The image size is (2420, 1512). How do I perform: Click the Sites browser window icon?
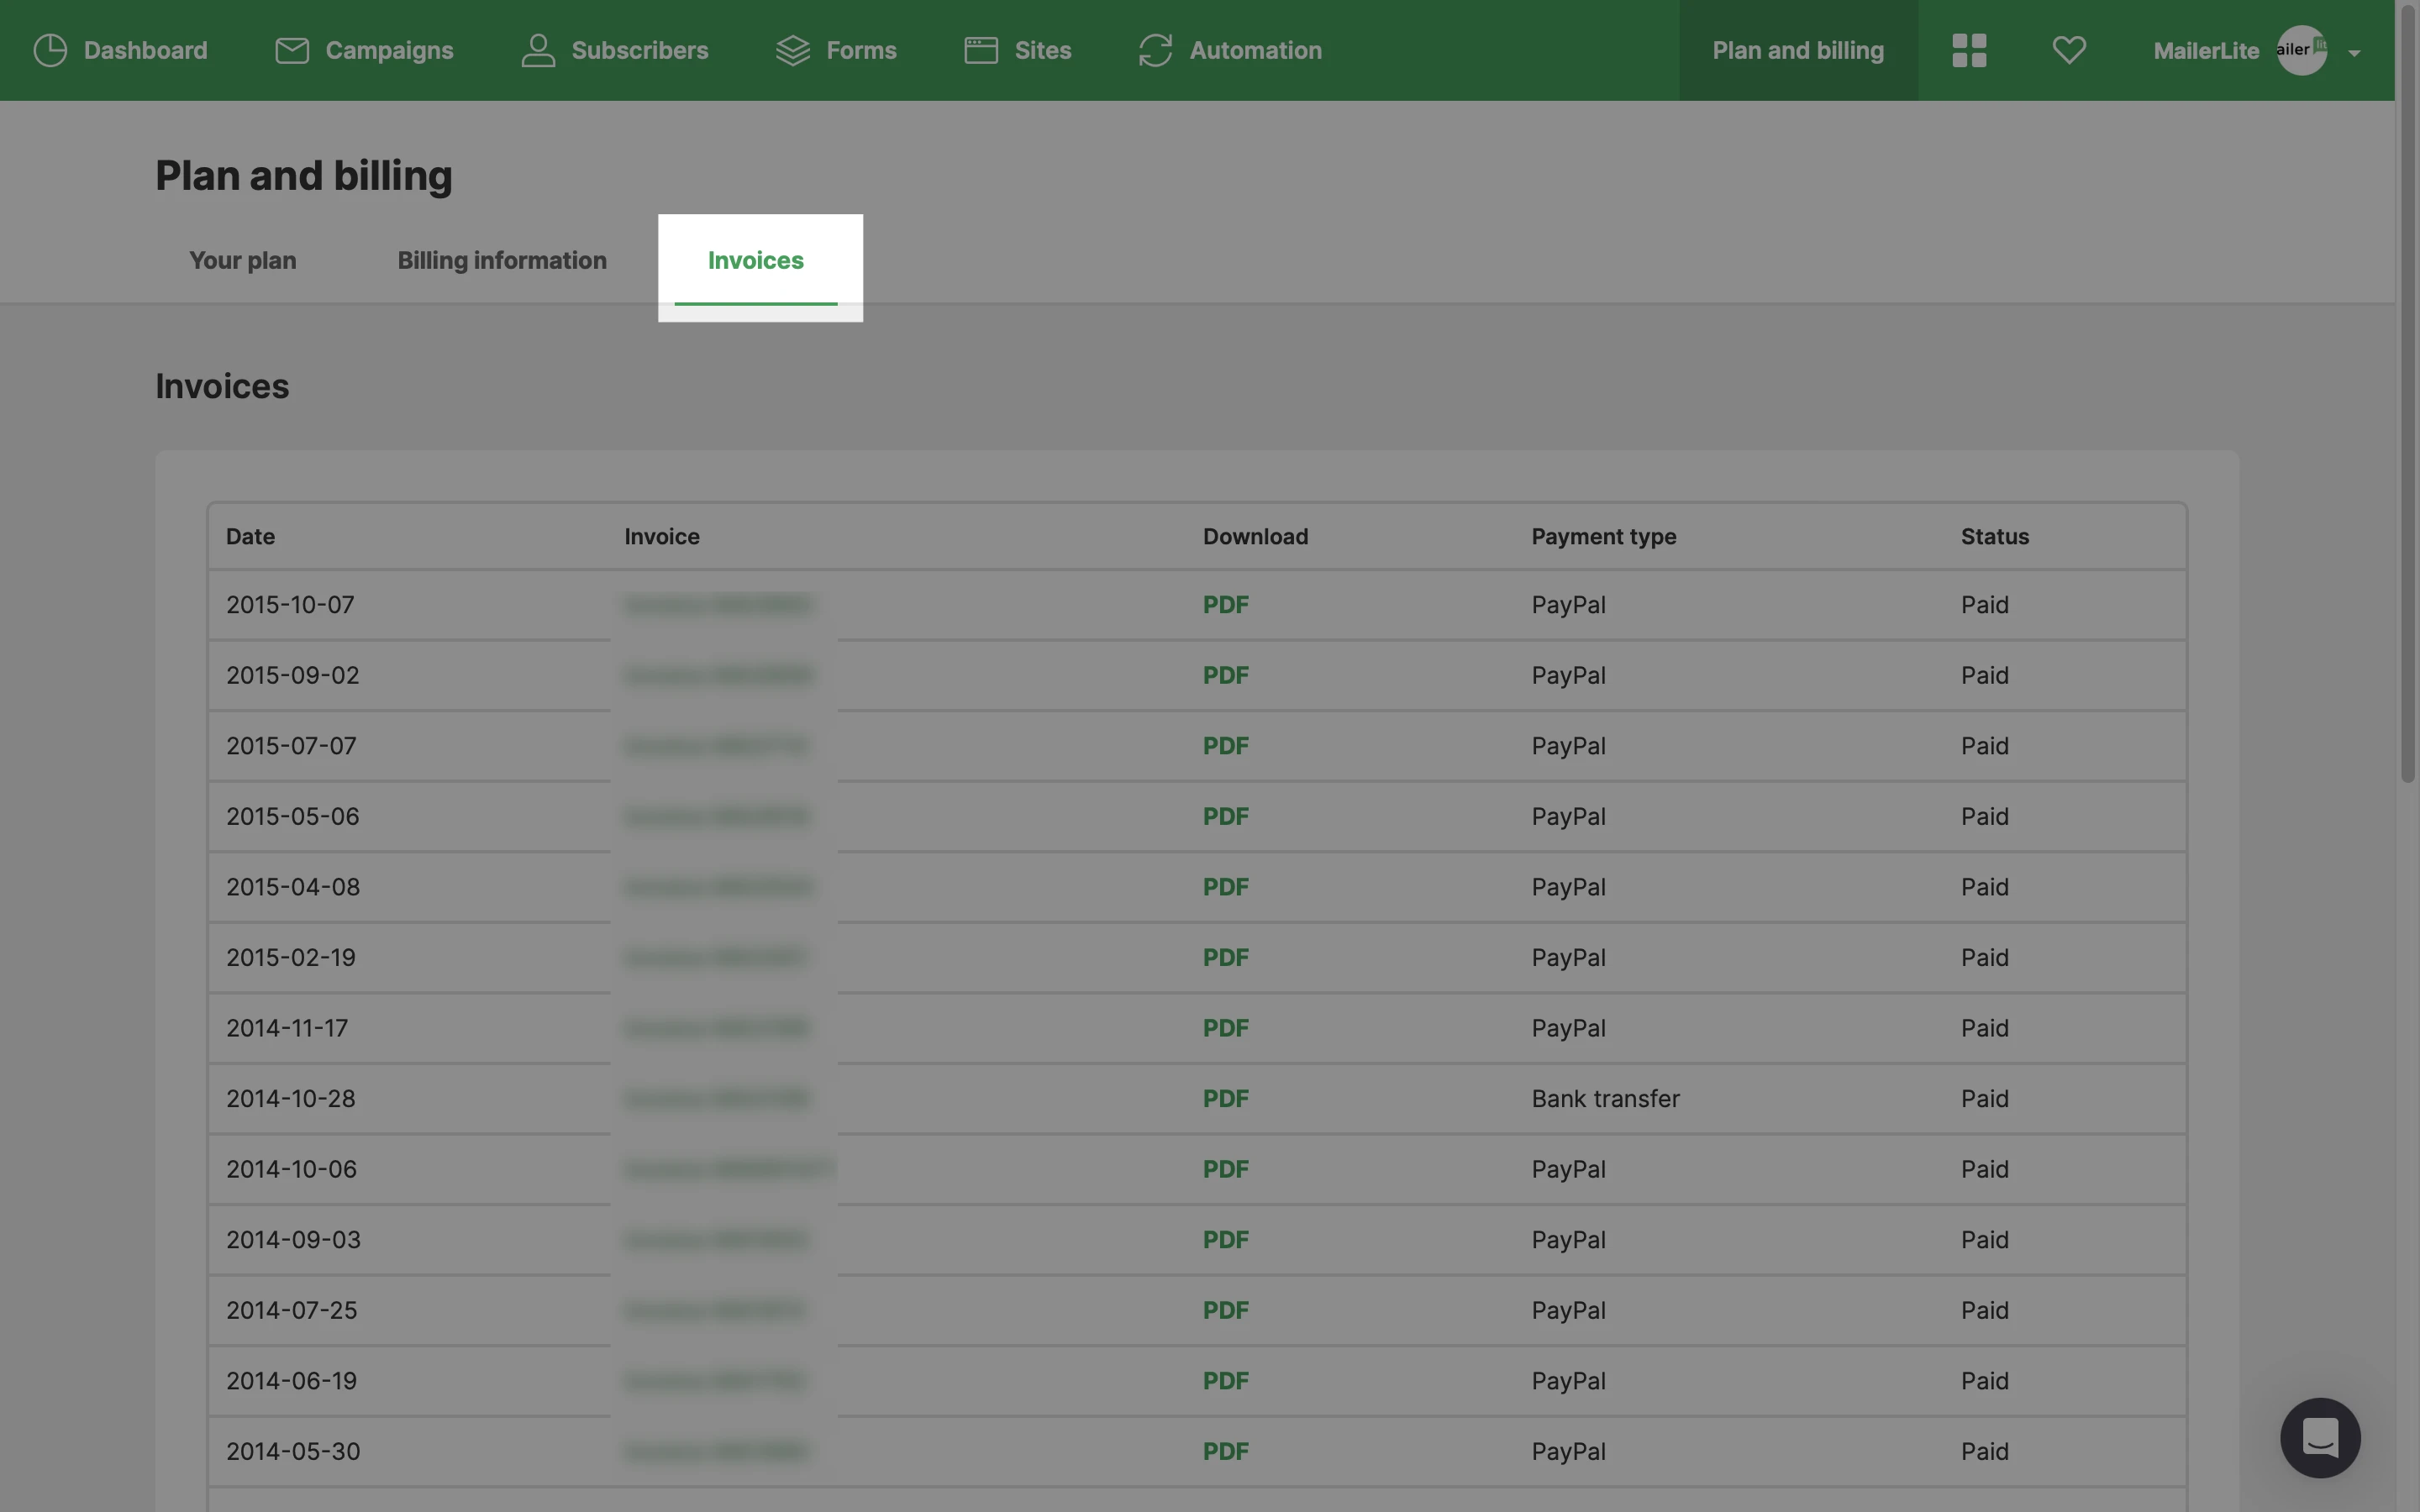point(981,50)
